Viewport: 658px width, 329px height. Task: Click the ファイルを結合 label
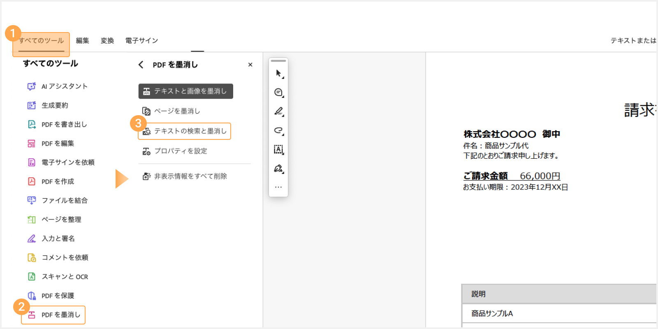tap(65, 200)
